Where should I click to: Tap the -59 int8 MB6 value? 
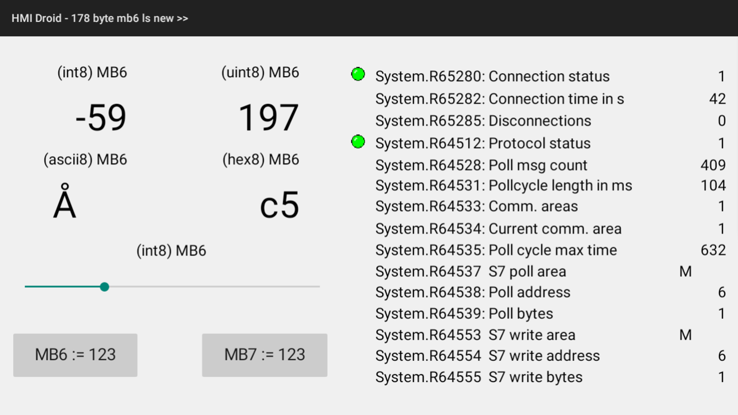pyautogui.click(x=101, y=118)
